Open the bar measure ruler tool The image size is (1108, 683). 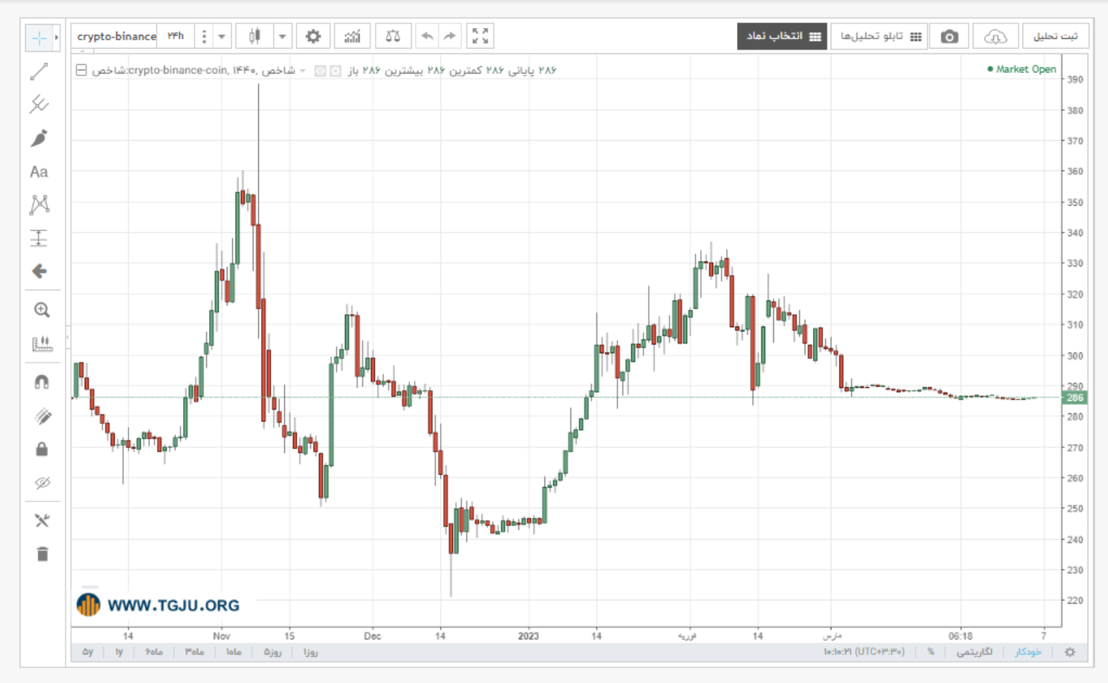[42, 344]
